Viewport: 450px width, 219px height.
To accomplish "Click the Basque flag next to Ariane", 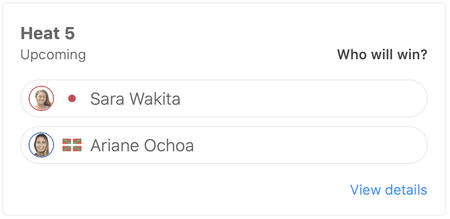I will tap(72, 145).
